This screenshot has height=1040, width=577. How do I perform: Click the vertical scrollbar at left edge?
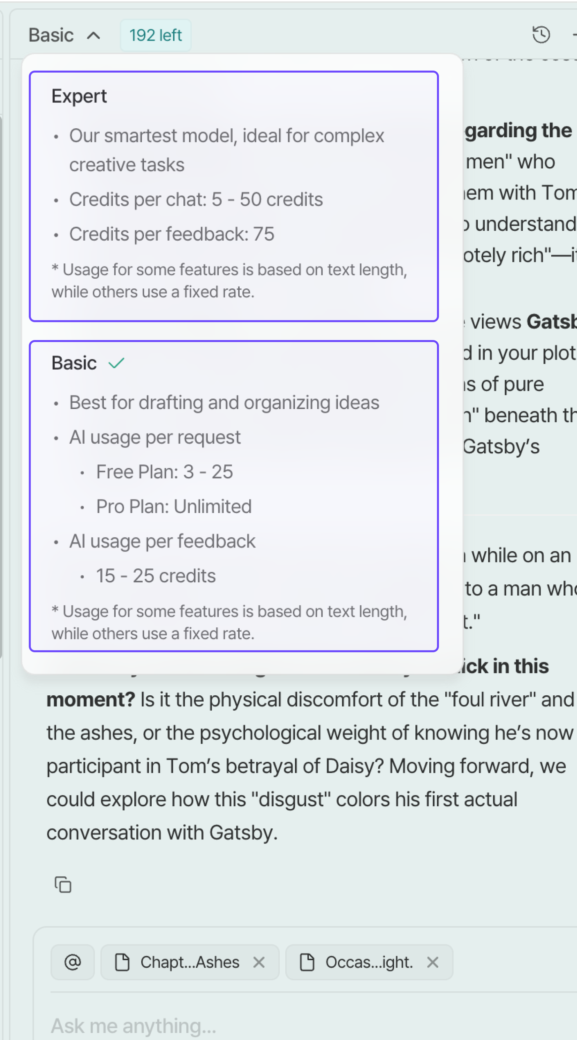click(1, 387)
